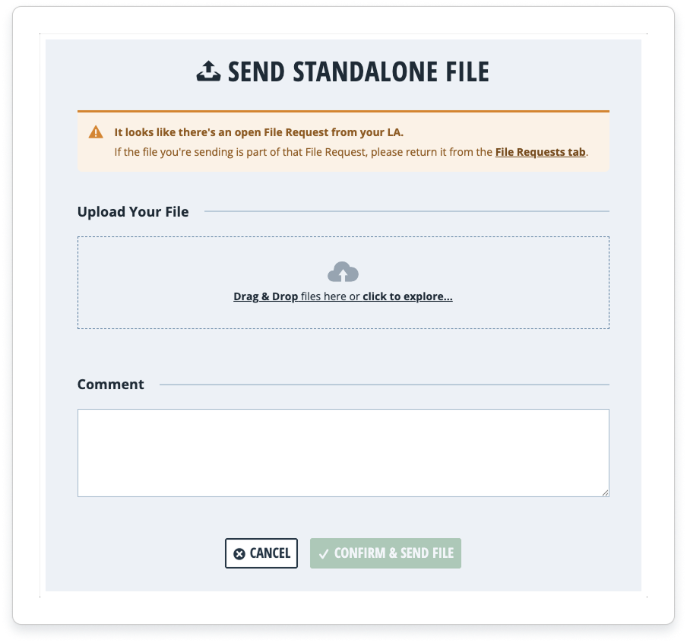Click the Comment section label
This screenshot has width=687, height=643.
(x=110, y=384)
